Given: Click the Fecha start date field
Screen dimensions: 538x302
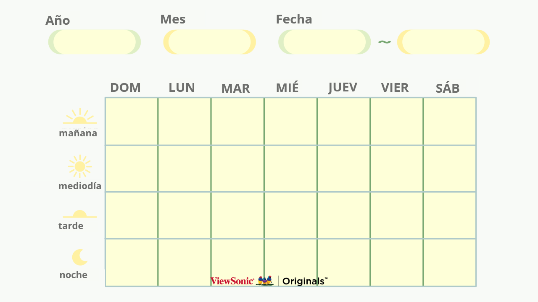Looking at the screenshot, I should coord(324,42).
